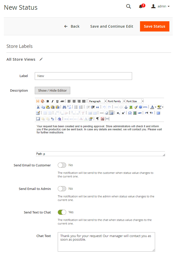The width and height of the screenshot is (175, 256).
Task: Align text right in editor
Action: click(79, 101)
